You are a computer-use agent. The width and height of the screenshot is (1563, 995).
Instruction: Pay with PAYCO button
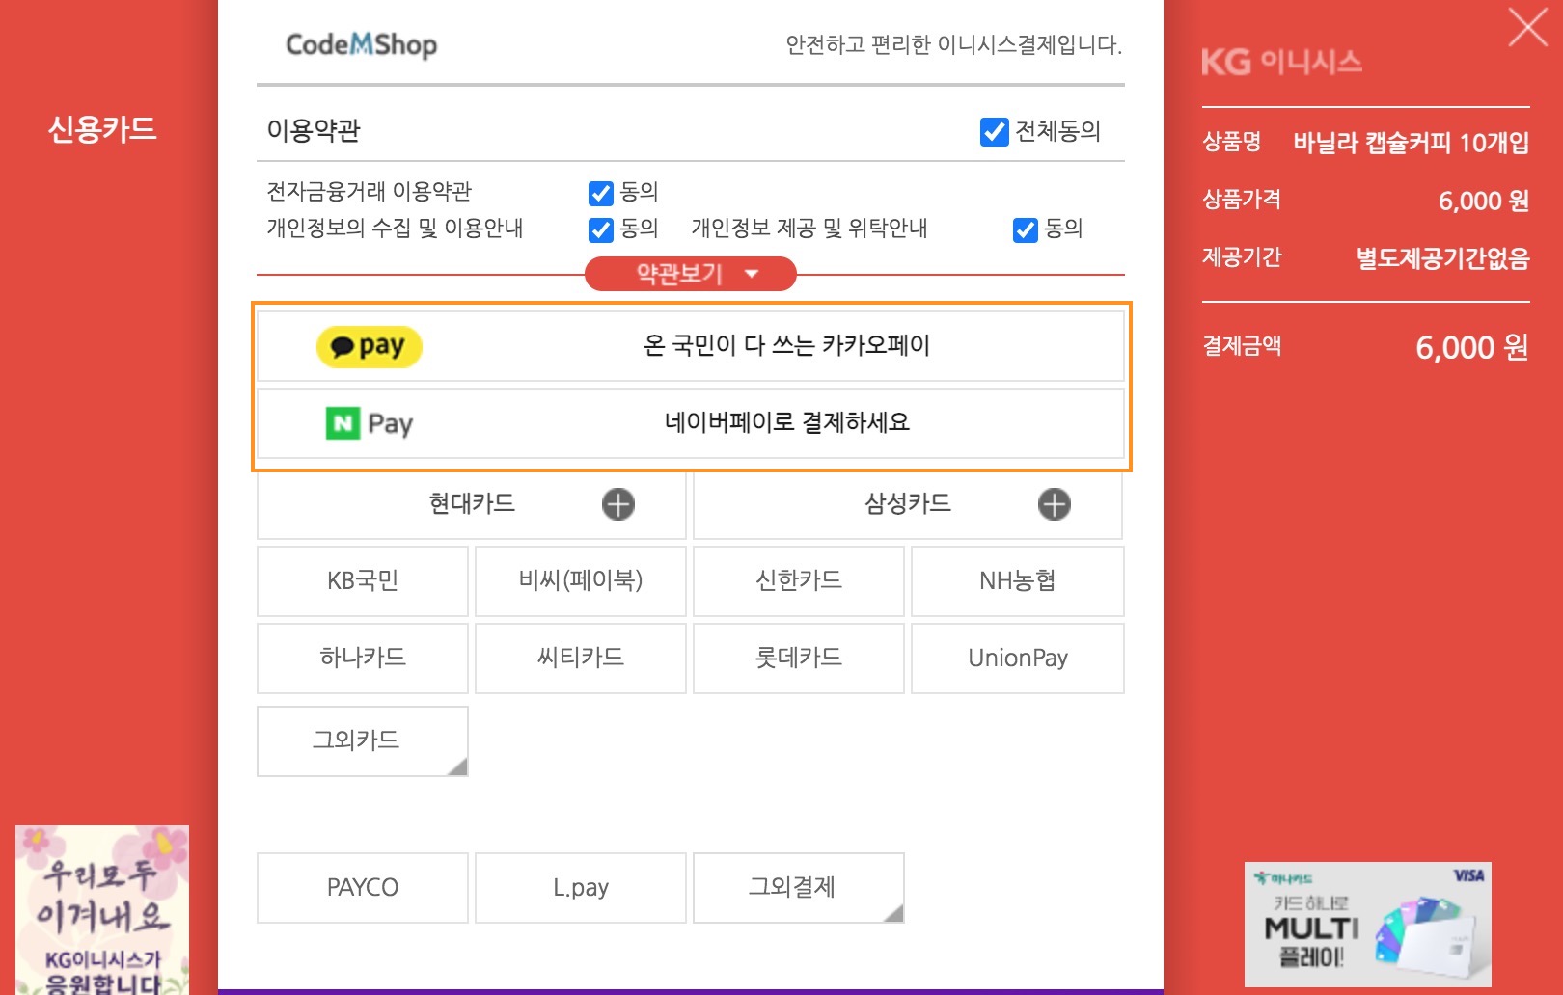[x=363, y=888]
